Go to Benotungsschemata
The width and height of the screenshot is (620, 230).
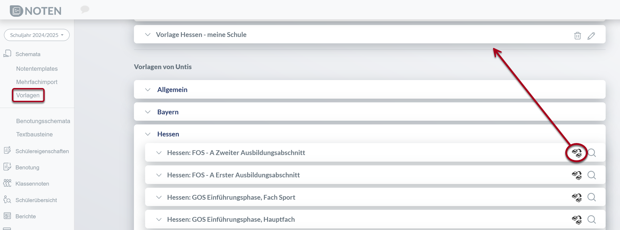pos(43,121)
